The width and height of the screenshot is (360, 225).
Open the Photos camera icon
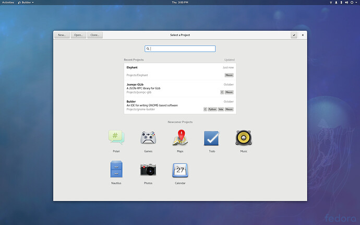148,170
